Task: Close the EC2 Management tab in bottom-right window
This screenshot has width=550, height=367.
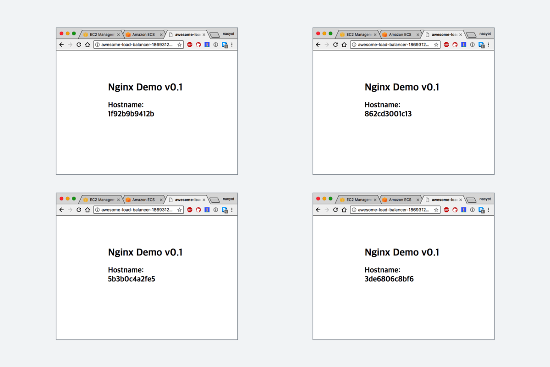Action: pyautogui.click(x=375, y=200)
